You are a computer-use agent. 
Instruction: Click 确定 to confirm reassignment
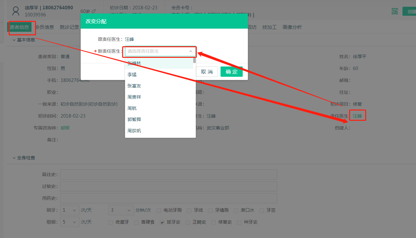point(231,72)
